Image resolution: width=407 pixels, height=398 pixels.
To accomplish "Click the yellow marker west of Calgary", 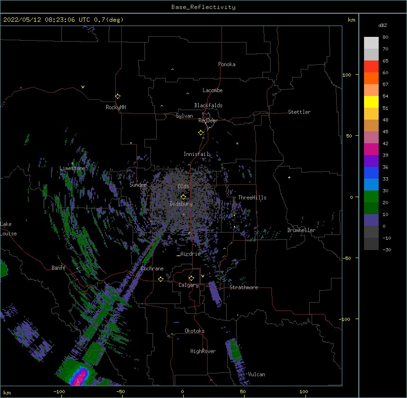I will 161,279.
